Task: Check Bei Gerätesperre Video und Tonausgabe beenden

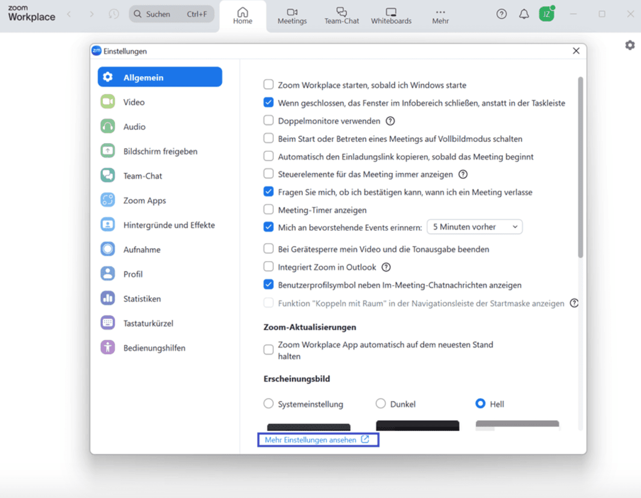Action: (x=268, y=249)
